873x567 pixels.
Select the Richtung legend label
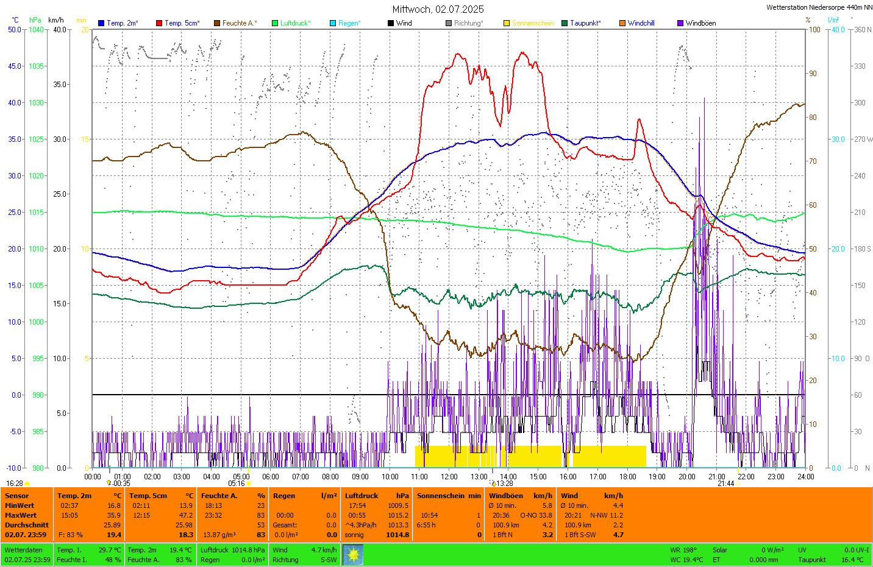[468, 23]
